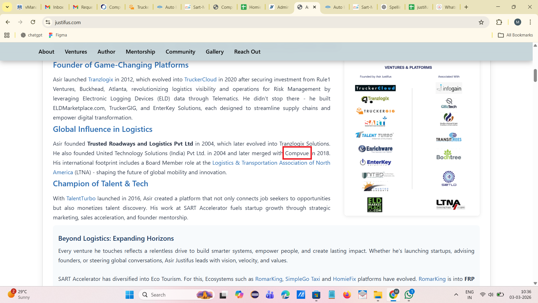538x303 pixels.
Task: Bookmark this page with the star icon
Action: pos(481,22)
